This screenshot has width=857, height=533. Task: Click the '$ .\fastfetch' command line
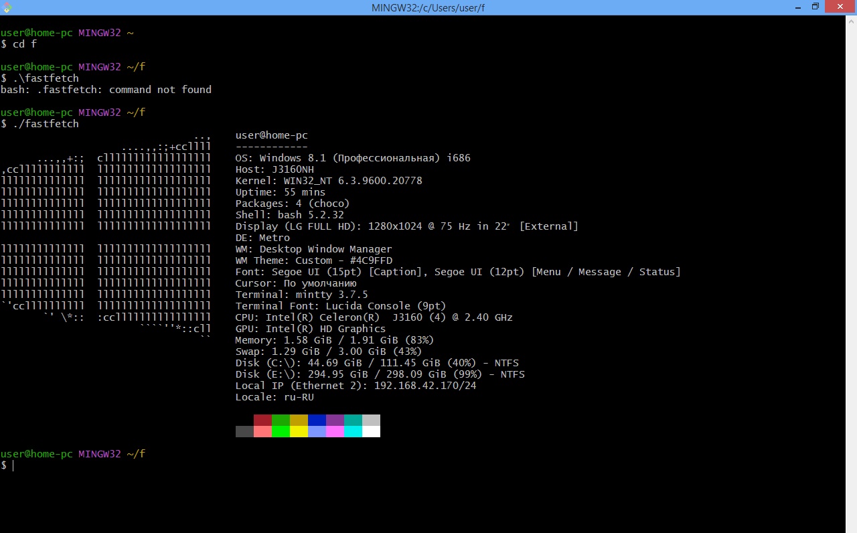pyautogui.click(x=40, y=78)
